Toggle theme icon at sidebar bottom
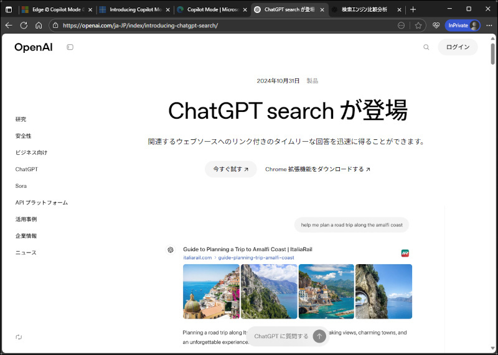 tap(19, 337)
